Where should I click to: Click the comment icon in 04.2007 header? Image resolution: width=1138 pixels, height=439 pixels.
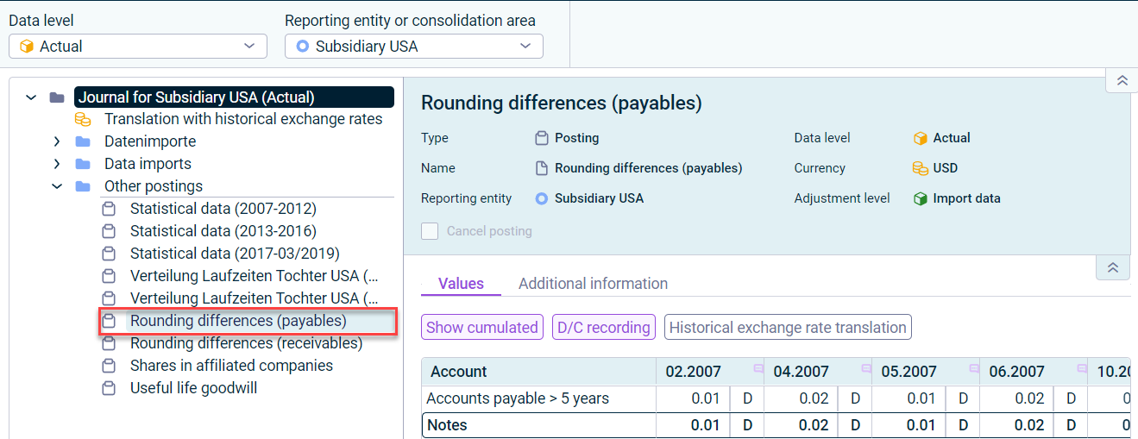(x=866, y=368)
